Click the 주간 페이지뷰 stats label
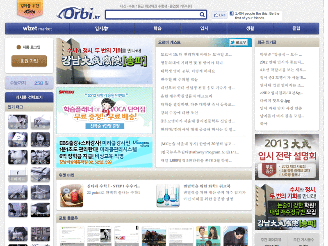Image resolution: width=328 pixels, height=246 pixels. 271,239
